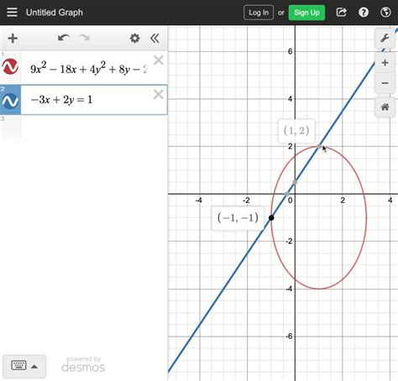The image size is (398, 381).
Task: Zoom out on the graph
Action: point(385,83)
